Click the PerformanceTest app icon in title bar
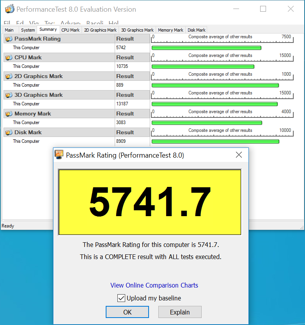Viewport: 305px width, 325px height. point(9,9)
